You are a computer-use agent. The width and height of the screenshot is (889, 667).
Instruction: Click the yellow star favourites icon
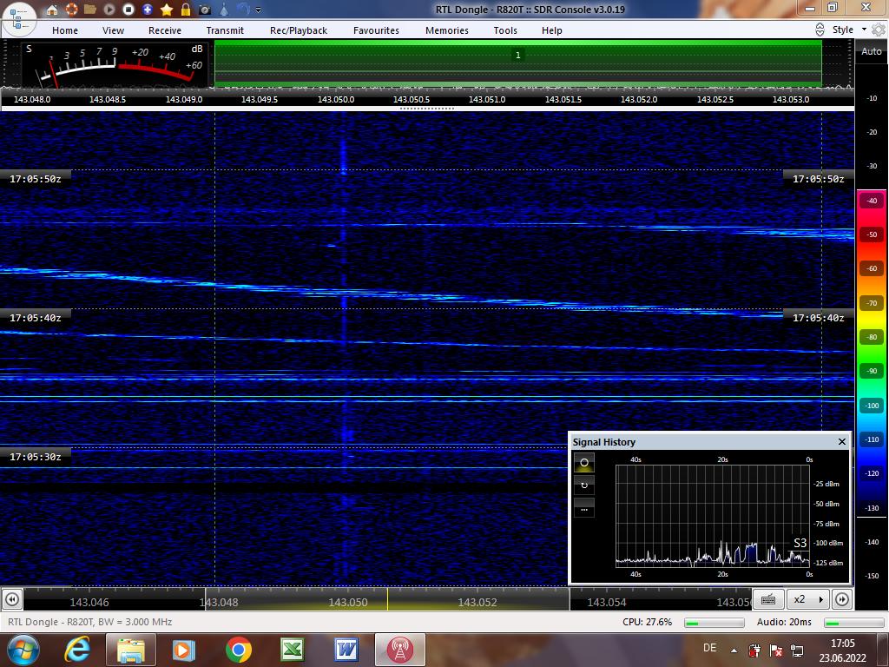coord(167,10)
